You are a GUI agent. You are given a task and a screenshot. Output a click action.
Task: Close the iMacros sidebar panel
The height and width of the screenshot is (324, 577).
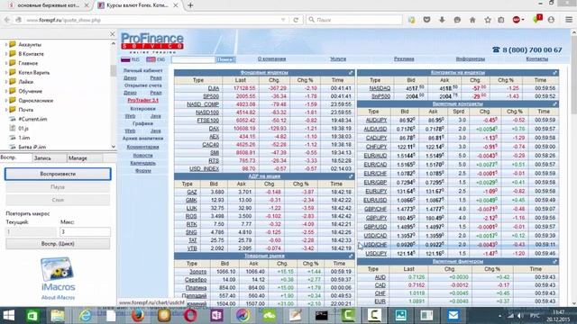(x=112, y=34)
